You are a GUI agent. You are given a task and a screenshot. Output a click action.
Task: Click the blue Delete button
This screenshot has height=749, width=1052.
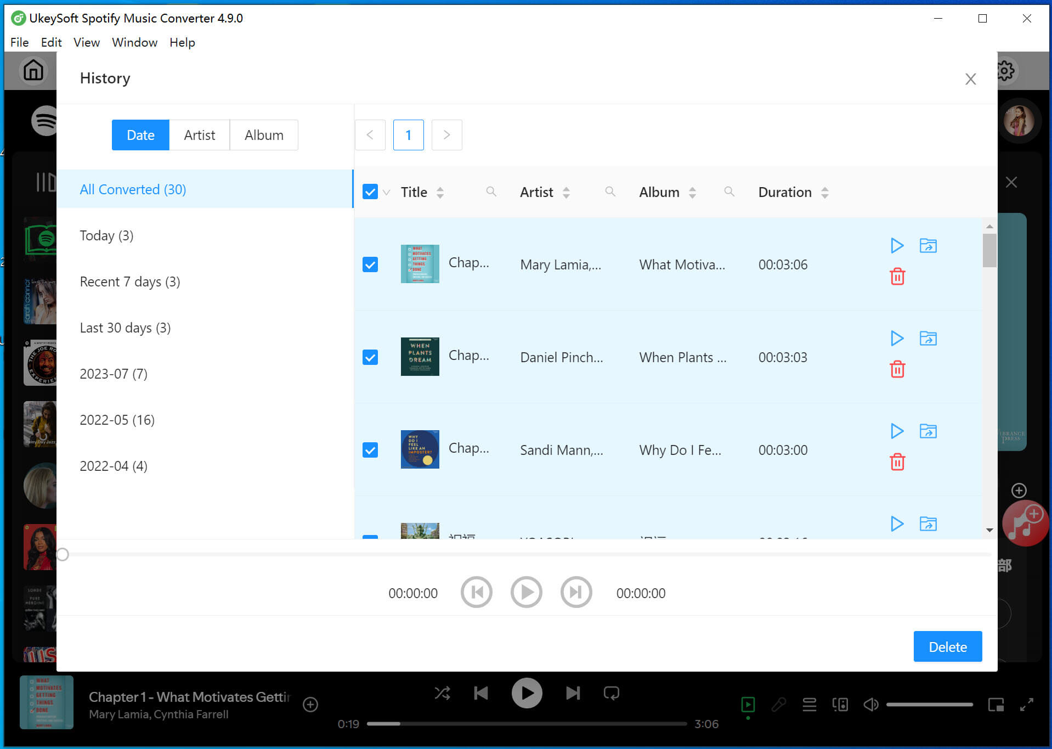point(947,646)
